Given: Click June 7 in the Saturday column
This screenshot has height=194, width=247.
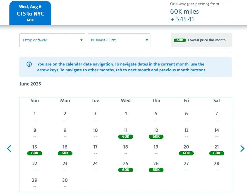Looking at the screenshot, I should pyautogui.click(x=216, y=116).
